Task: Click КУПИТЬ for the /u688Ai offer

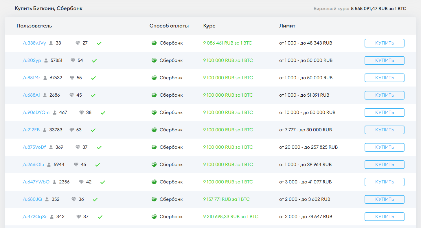Action: tap(384, 95)
